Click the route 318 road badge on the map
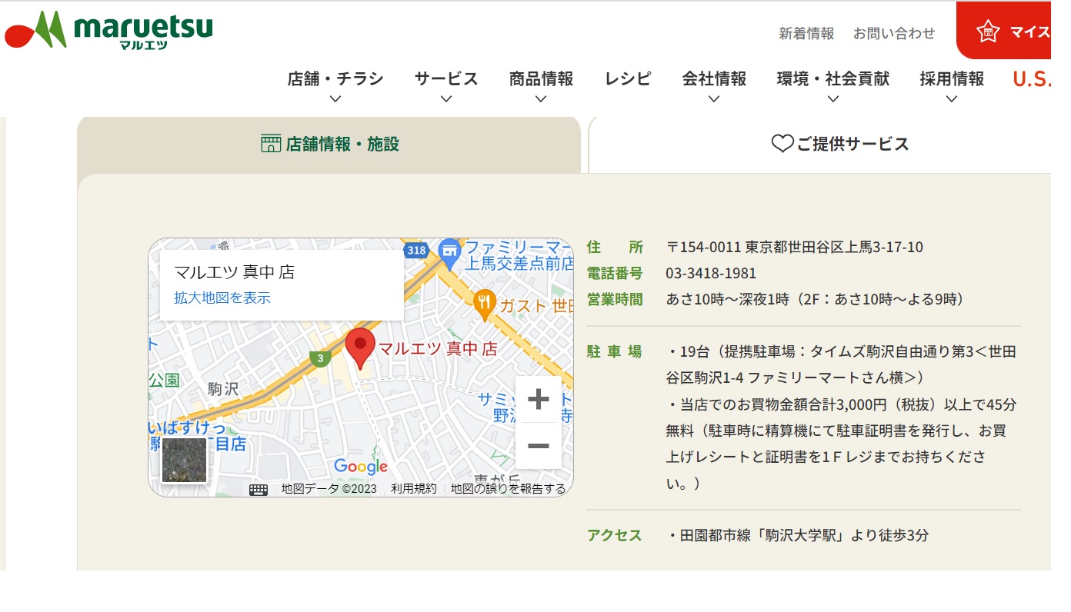This screenshot has height=612, width=1071. click(416, 250)
